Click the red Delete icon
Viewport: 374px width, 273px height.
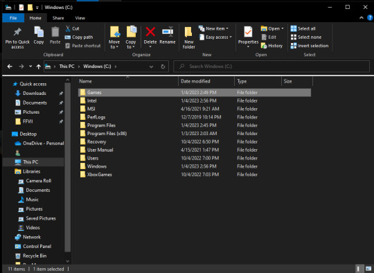(150, 32)
